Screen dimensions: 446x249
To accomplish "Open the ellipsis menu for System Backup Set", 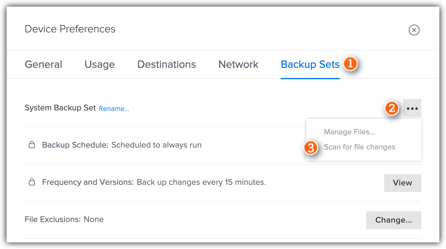I will 412,108.
